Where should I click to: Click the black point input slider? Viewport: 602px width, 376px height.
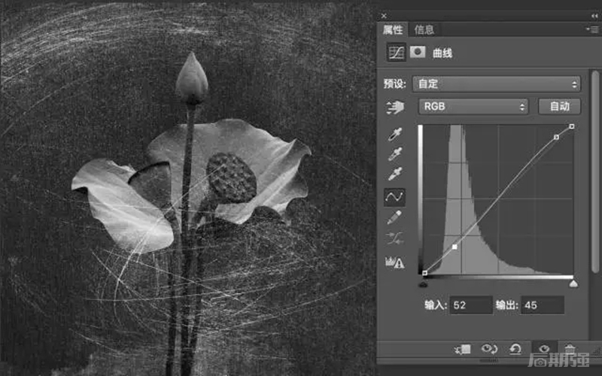[423, 284]
